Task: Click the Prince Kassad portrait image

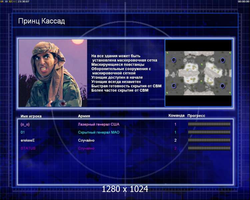Action: [x=53, y=73]
